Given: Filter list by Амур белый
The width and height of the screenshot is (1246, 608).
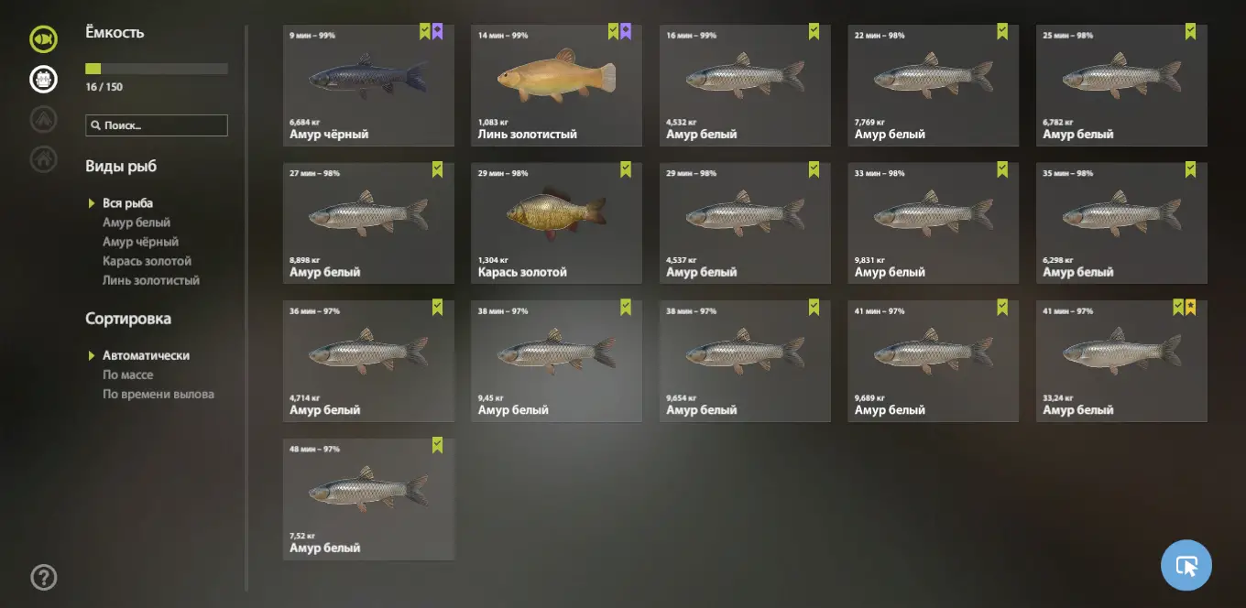Looking at the screenshot, I should pos(136,223).
